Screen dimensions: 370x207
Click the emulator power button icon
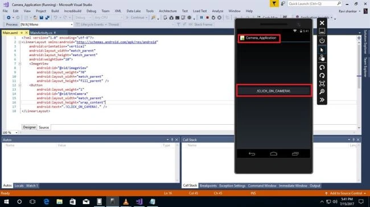tap(322, 40)
